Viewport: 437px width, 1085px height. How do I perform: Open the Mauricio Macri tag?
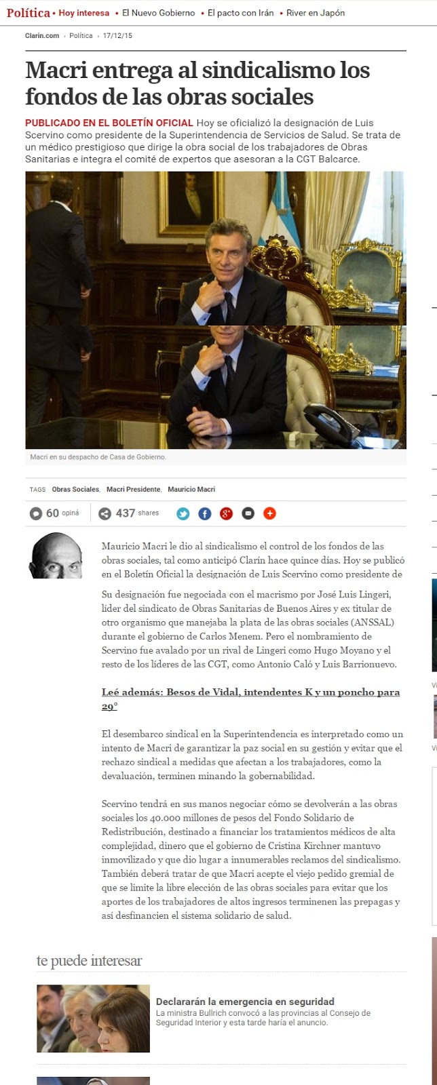pyautogui.click(x=191, y=490)
